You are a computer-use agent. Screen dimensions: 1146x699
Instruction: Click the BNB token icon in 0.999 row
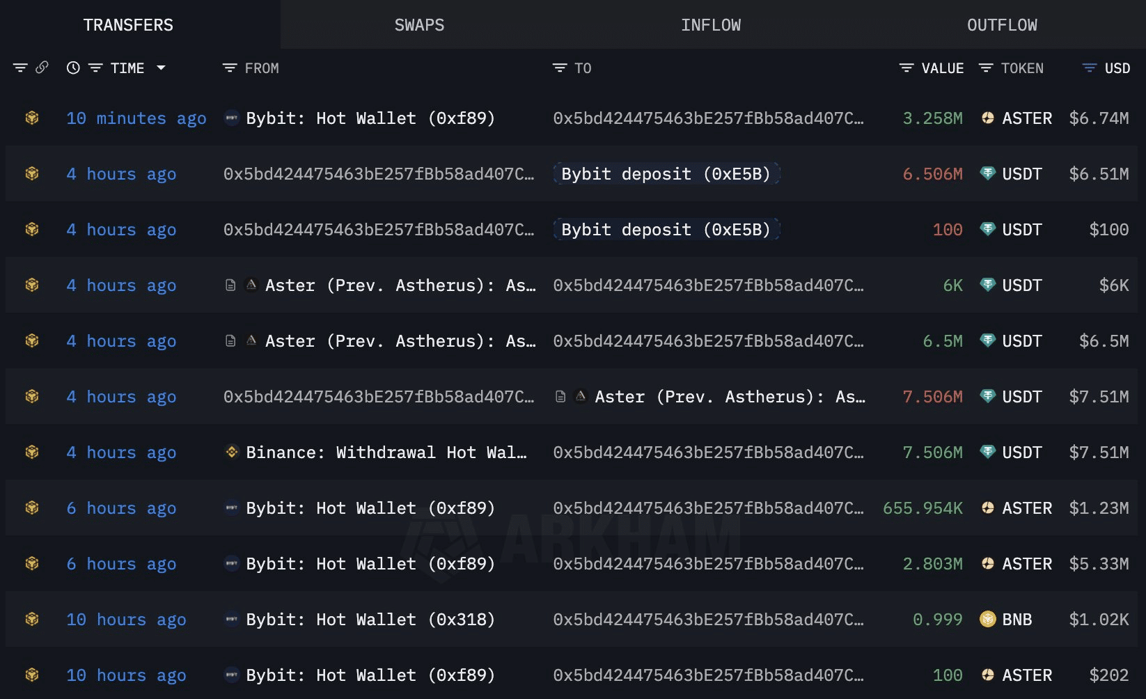tap(987, 619)
